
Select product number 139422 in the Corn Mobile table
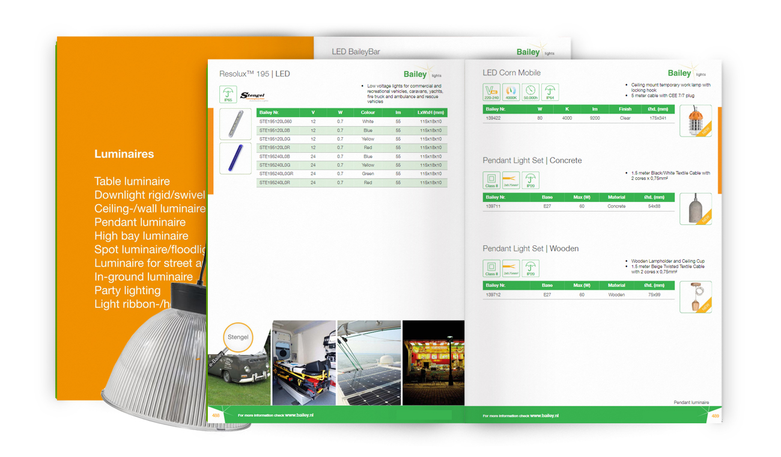pyautogui.click(x=493, y=118)
